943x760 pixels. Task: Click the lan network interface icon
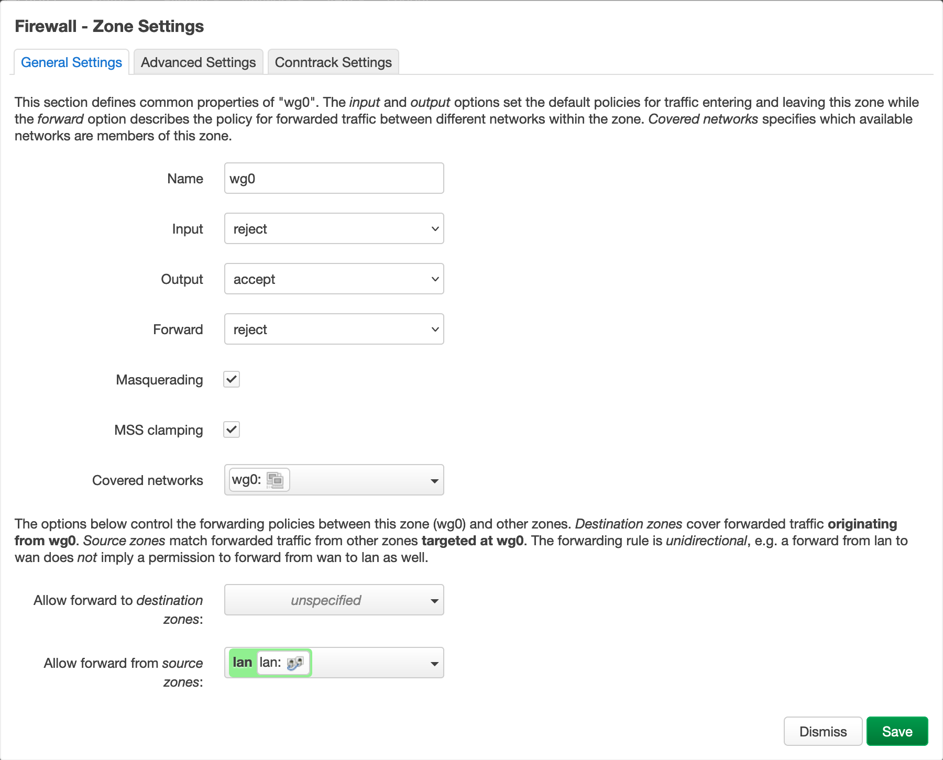295,663
